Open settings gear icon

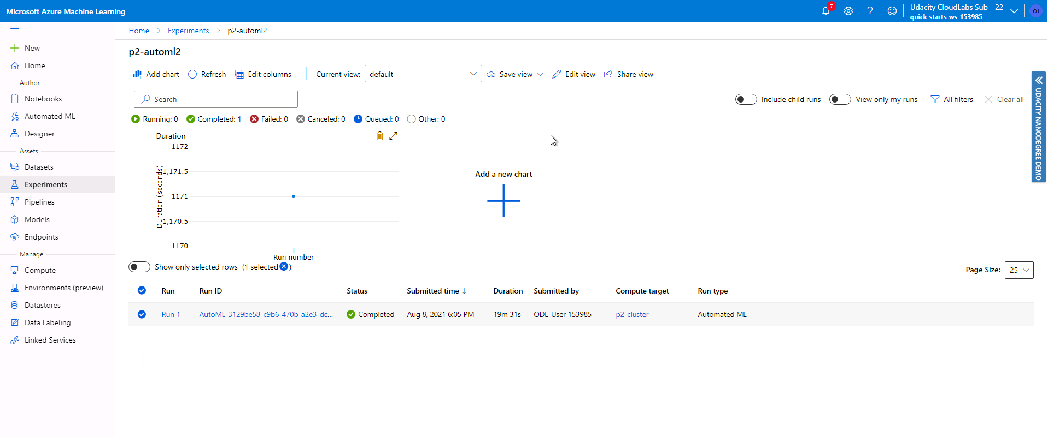(x=848, y=11)
